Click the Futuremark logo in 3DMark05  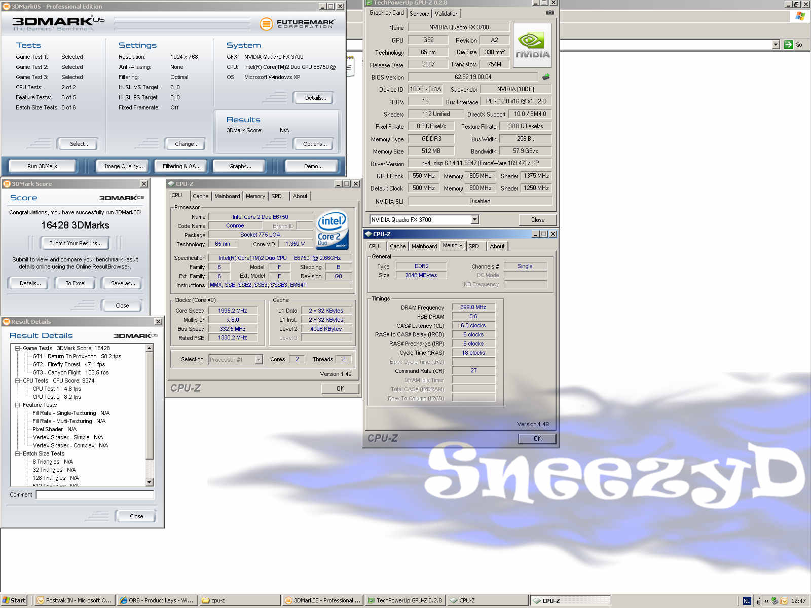[x=297, y=23]
